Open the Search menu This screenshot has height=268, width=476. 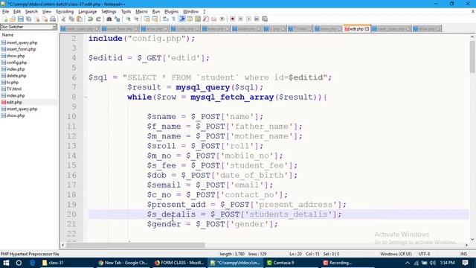coord(31,12)
